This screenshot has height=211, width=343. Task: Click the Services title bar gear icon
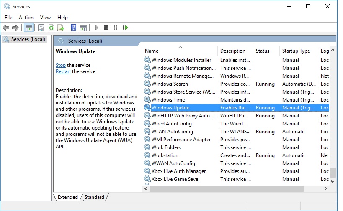7,6
